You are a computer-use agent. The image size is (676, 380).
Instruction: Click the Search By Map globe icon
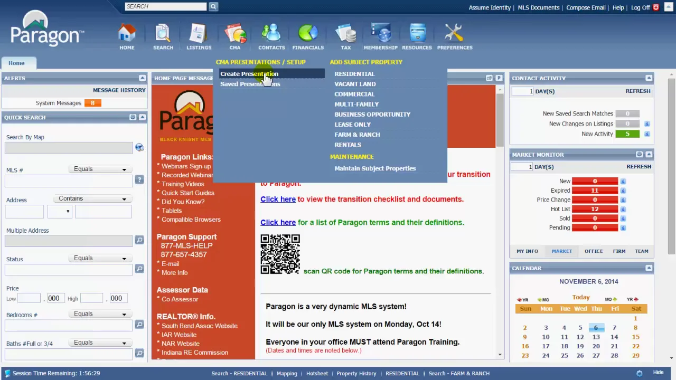pos(139,147)
